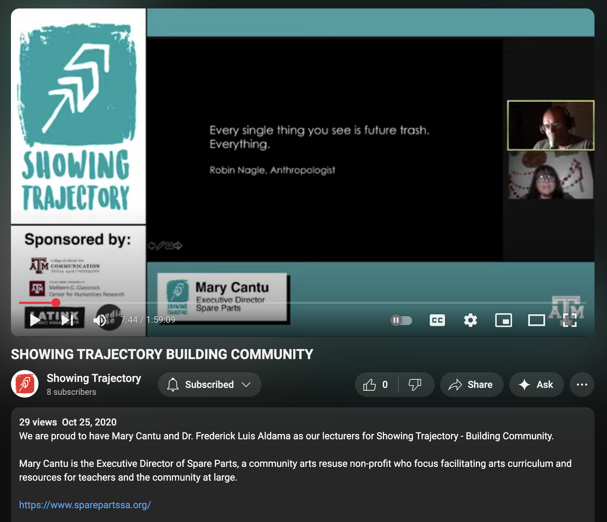This screenshot has width=607, height=522.
Task: Click the 7:44 / 1:59:09 time display
Action: point(148,320)
